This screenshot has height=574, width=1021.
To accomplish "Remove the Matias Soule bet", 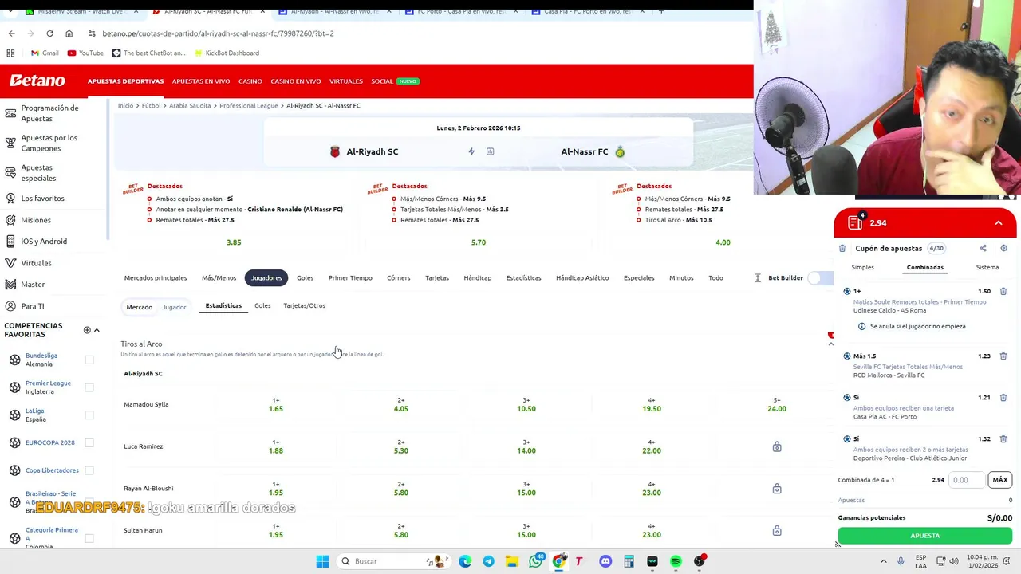I will pyautogui.click(x=1003, y=291).
